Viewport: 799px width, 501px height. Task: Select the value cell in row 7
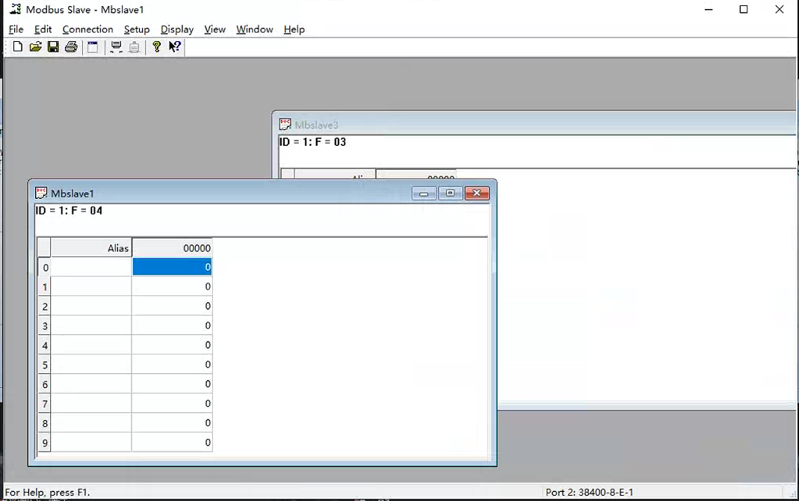pyautogui.click(x=172, y=403)
